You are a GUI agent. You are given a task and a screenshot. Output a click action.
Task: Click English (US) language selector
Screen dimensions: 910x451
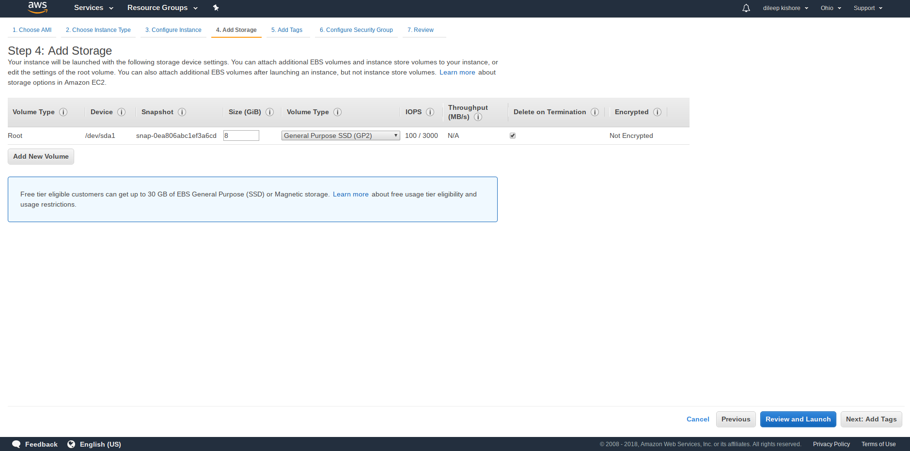click(x=100, y=444)
